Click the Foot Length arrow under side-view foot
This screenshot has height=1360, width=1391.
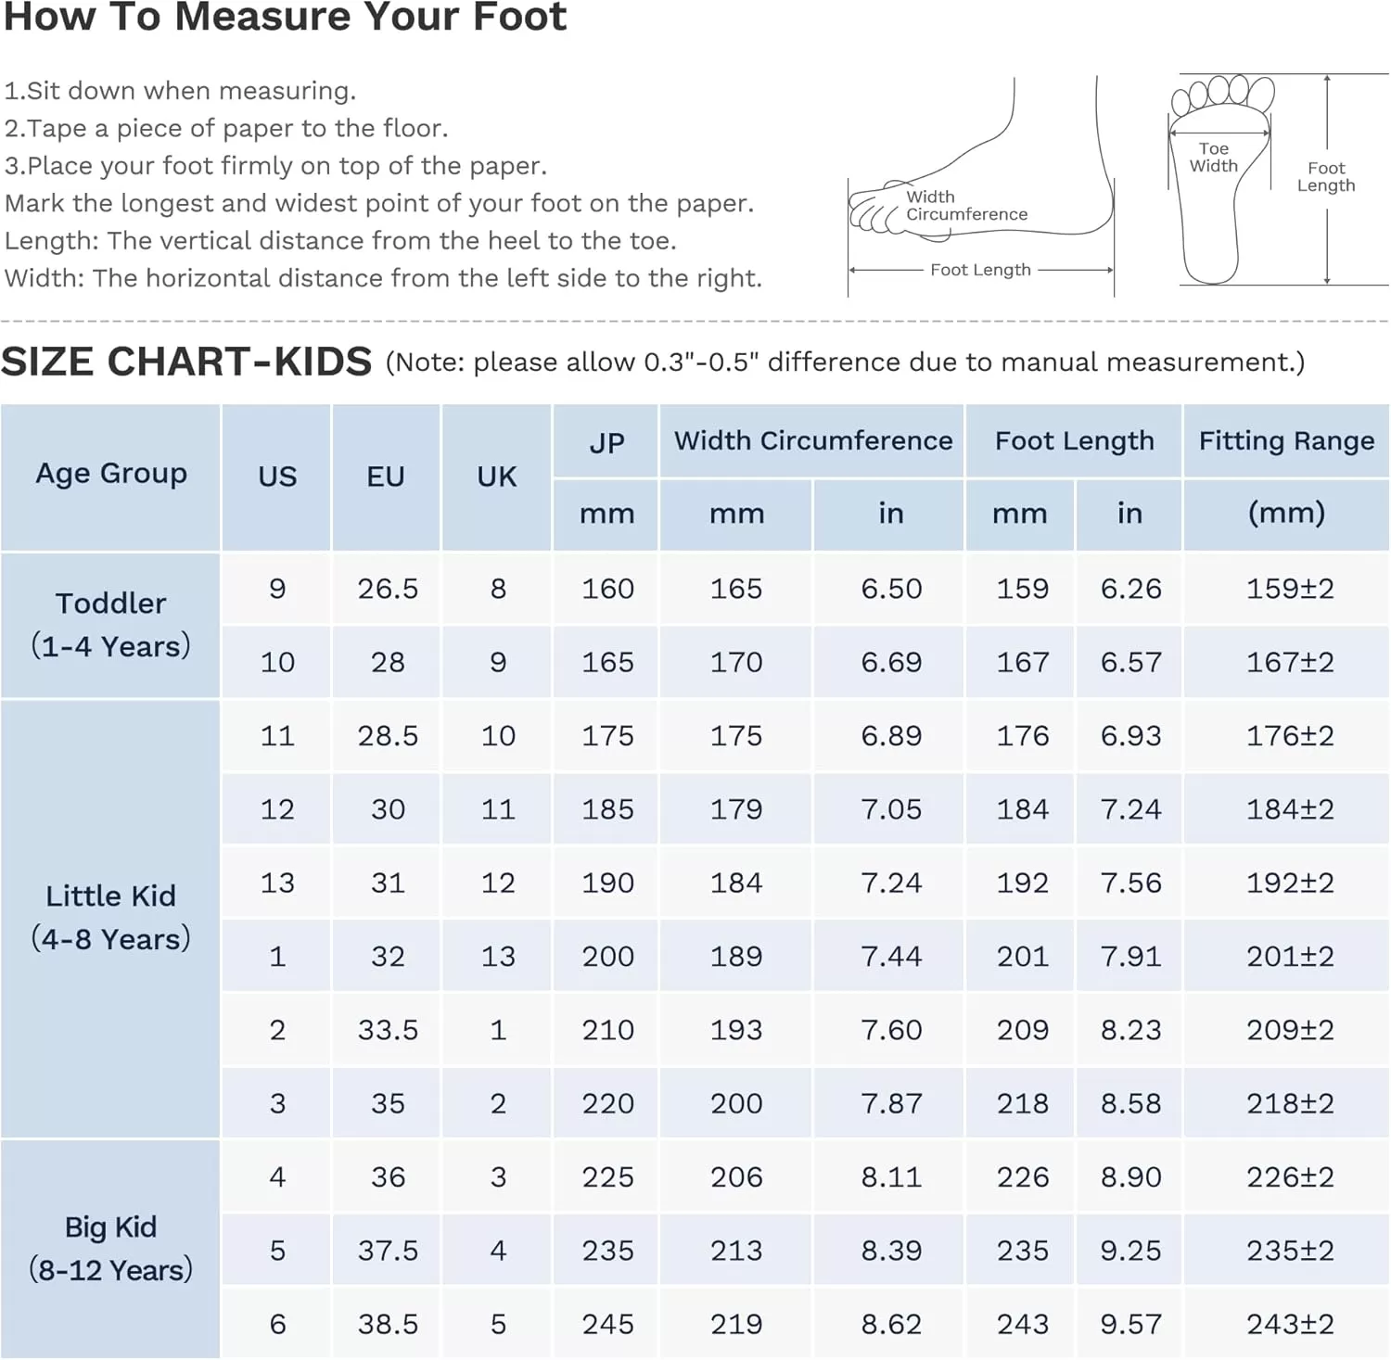[x=981, y=270]
